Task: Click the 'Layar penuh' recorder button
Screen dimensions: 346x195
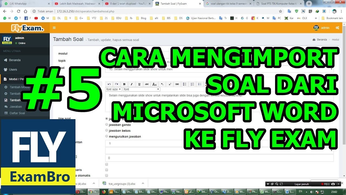Action: (301, 184)
